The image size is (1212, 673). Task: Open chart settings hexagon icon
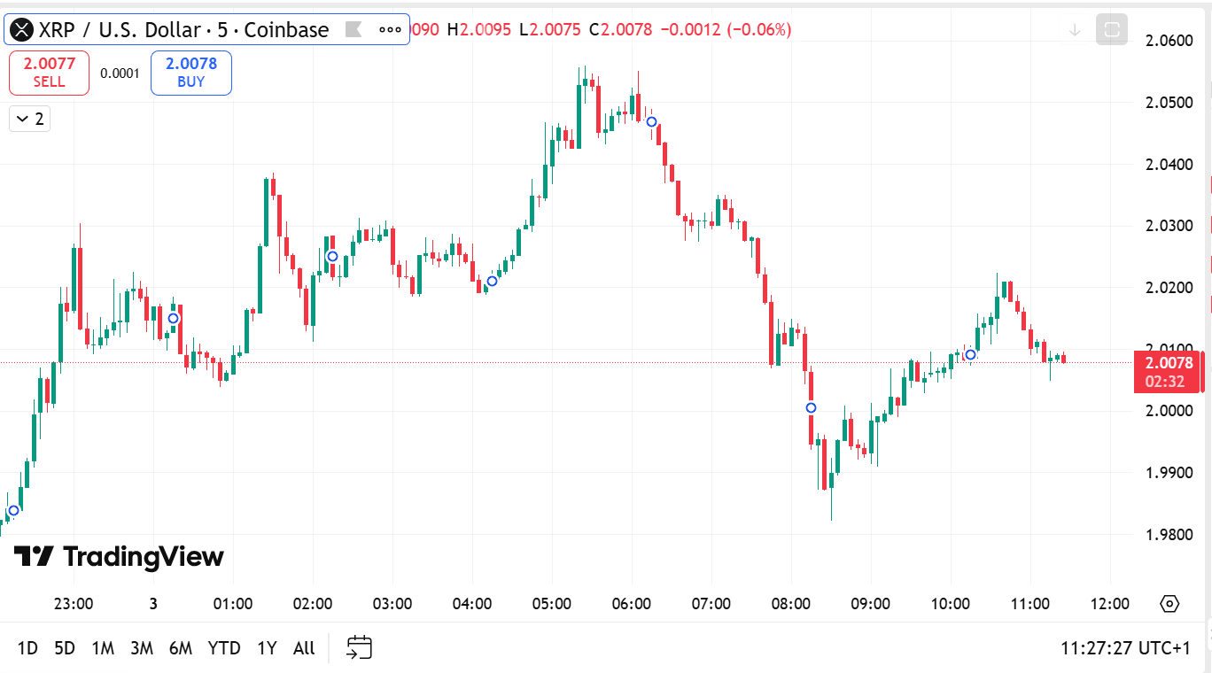pyautogui.click(x=1169, y=604)
